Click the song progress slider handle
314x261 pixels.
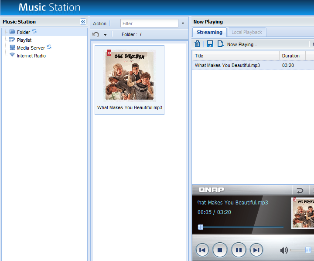tap(201, 227)
